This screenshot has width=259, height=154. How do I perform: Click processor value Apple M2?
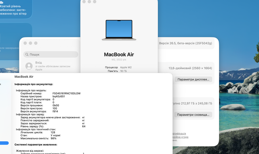coord(126,67)
